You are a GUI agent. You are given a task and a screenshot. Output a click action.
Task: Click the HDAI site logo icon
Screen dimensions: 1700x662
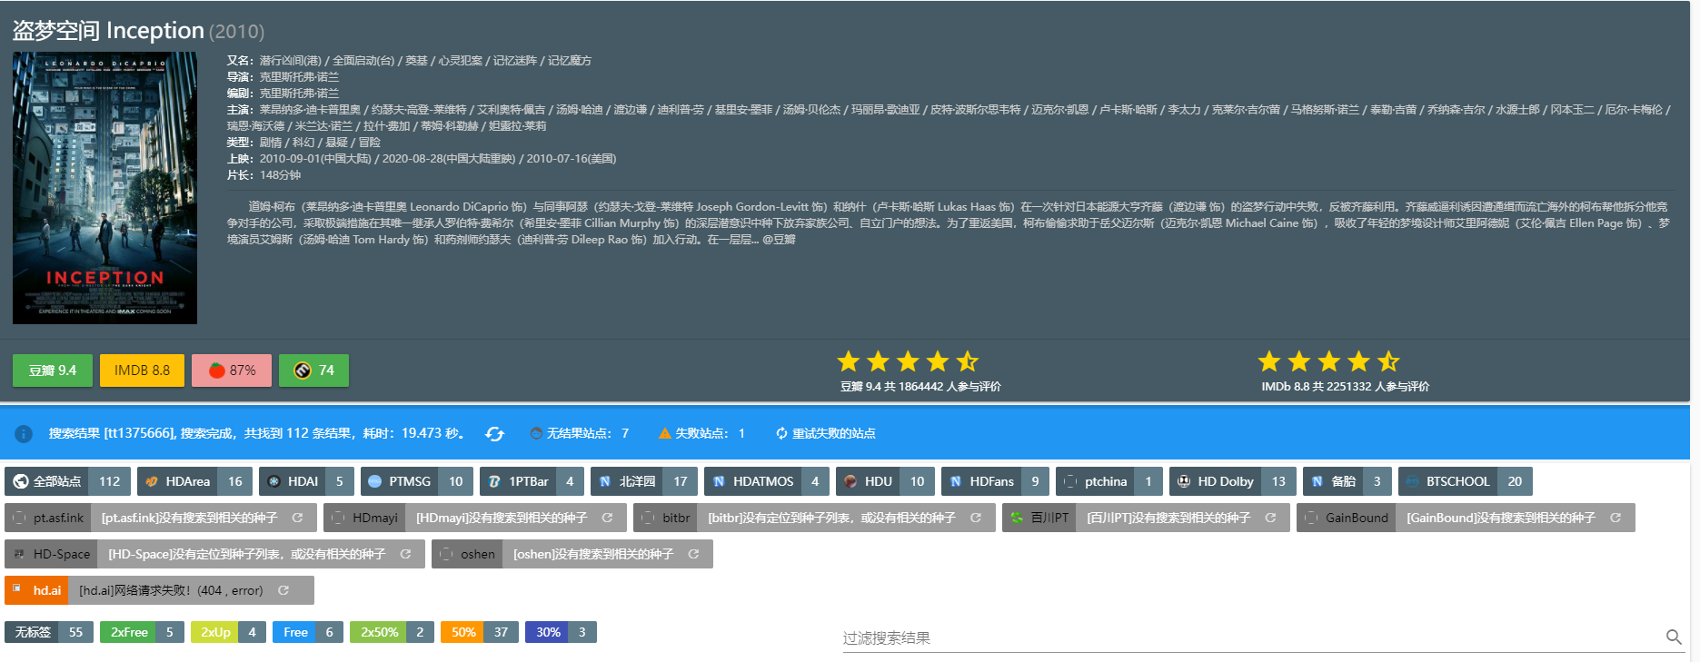tap(273, 481)
